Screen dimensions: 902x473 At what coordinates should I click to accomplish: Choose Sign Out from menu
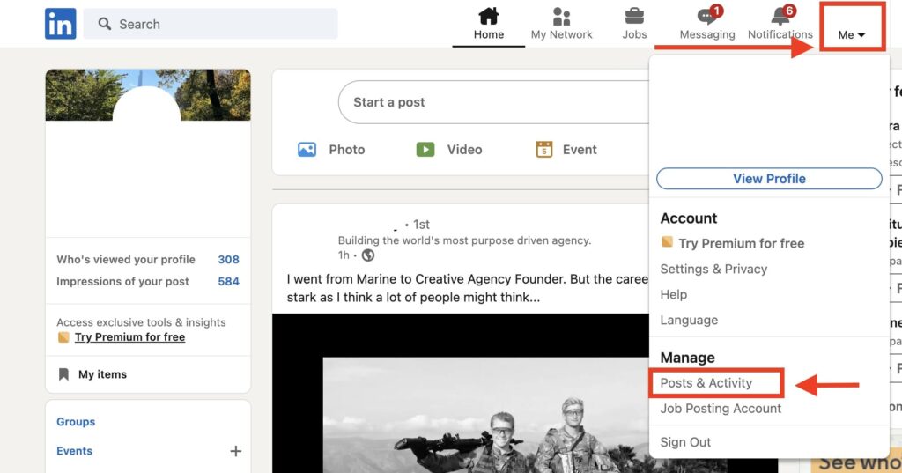coord(685,442)
